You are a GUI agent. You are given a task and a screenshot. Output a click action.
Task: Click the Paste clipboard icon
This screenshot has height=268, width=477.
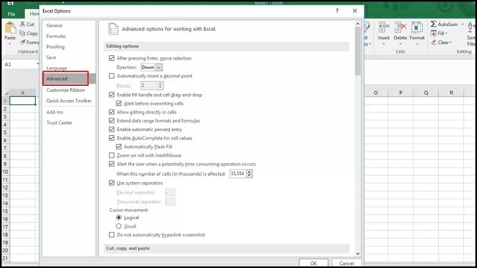coord(10,27)
